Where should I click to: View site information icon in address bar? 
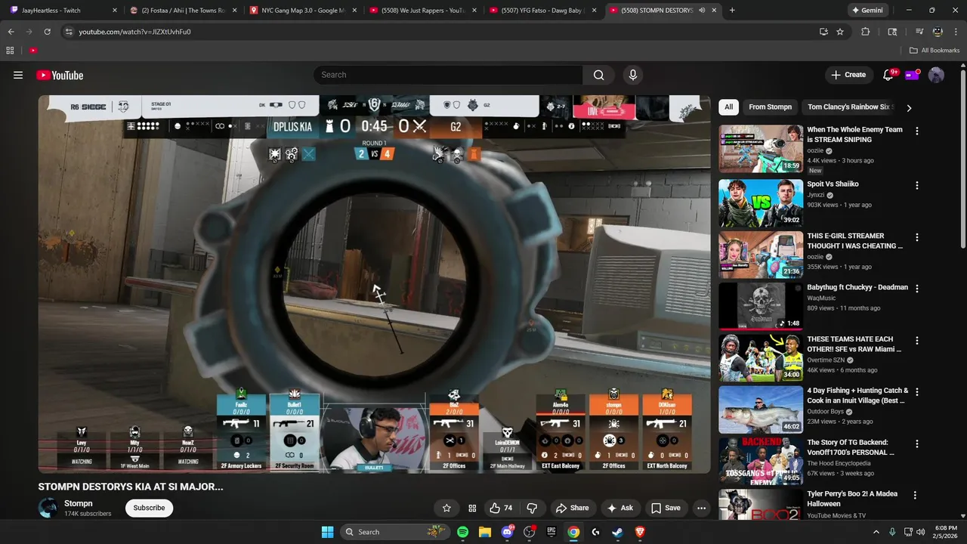[69, 32]
